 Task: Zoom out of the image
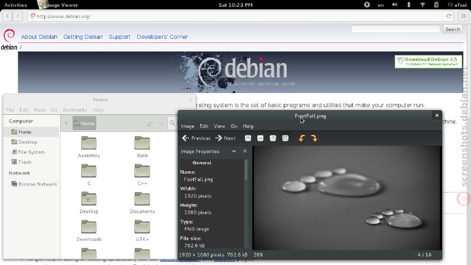tap(260, 138)
